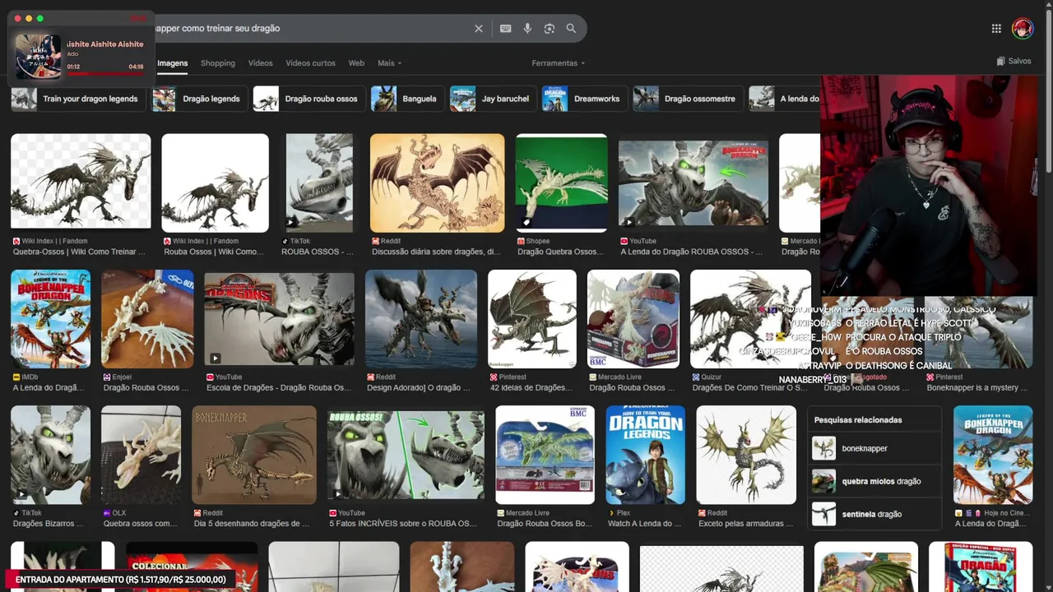
Task: Open Google apps grid icon
Action: pyautogui.click(x=996, y=29)
